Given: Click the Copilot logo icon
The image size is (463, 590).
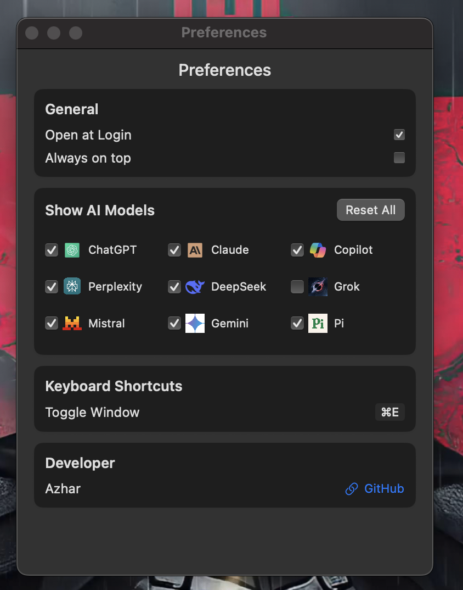Looking at the screenshot, I should (318, 250).
